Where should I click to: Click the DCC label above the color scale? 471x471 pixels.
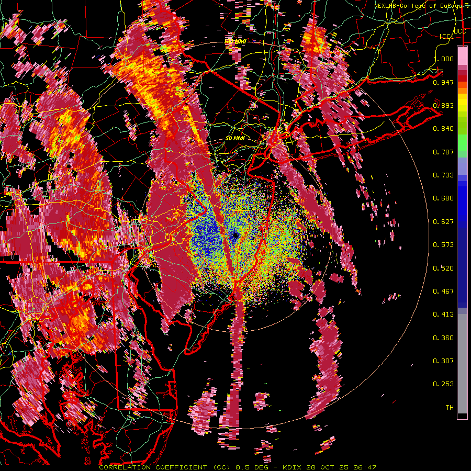[x=459, y=31]
